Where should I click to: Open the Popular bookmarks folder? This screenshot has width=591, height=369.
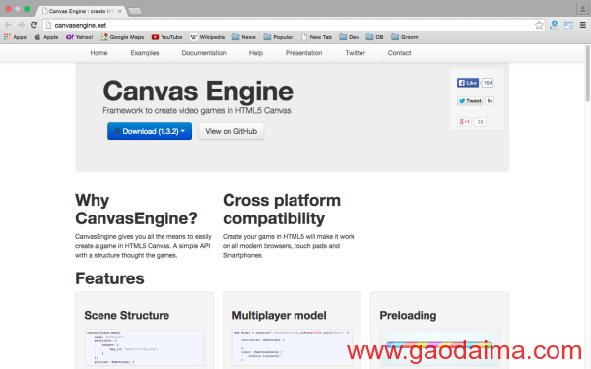point(278,37)
